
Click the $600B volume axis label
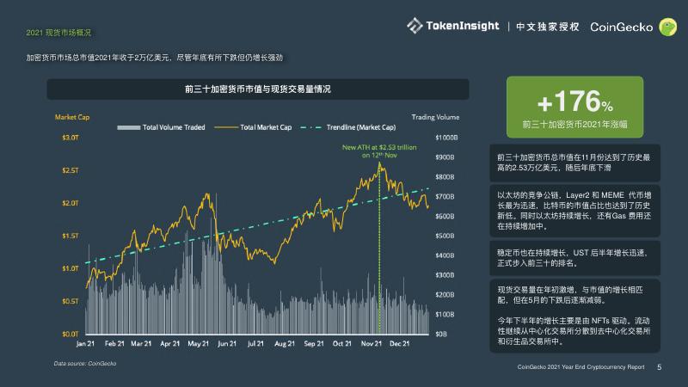click(x=445, y=217)
